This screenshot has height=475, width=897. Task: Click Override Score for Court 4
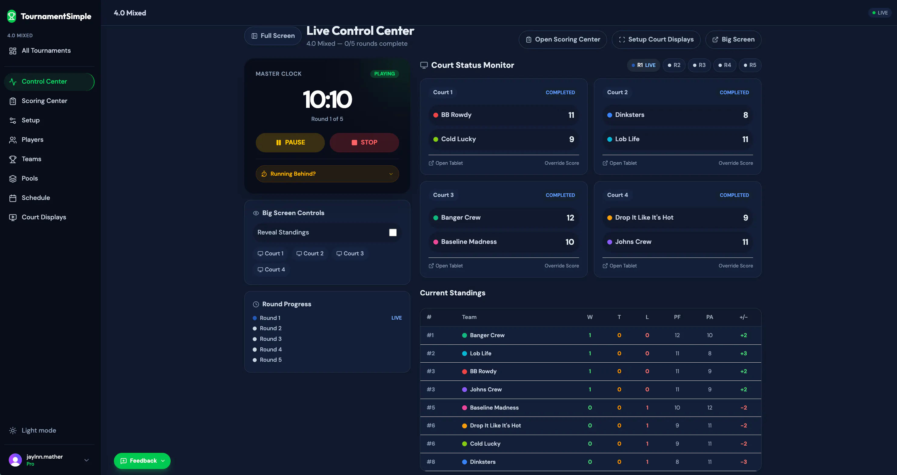[736, 265]
